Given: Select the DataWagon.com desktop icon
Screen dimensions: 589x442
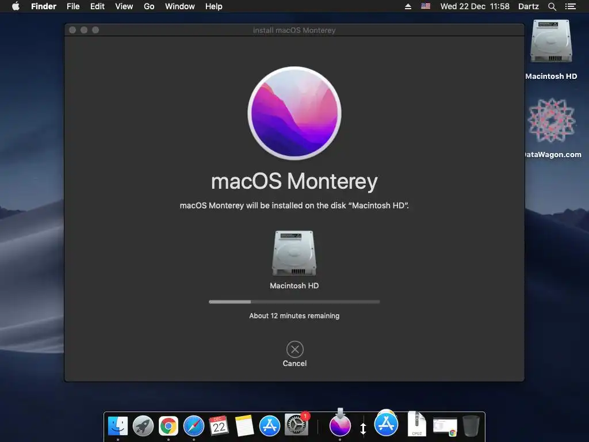Looking at the screenshot, I should coord(552,120).
